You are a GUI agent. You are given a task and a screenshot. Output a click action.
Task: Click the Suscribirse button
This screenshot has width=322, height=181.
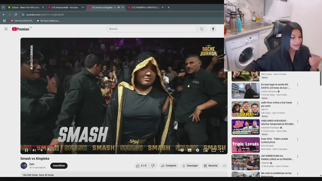coord(59,166)
